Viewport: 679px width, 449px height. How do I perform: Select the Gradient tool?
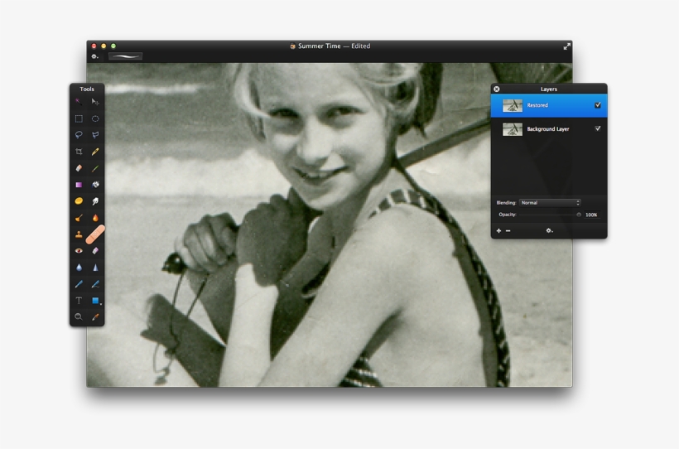pyautogui.click(x=79, y=185)
